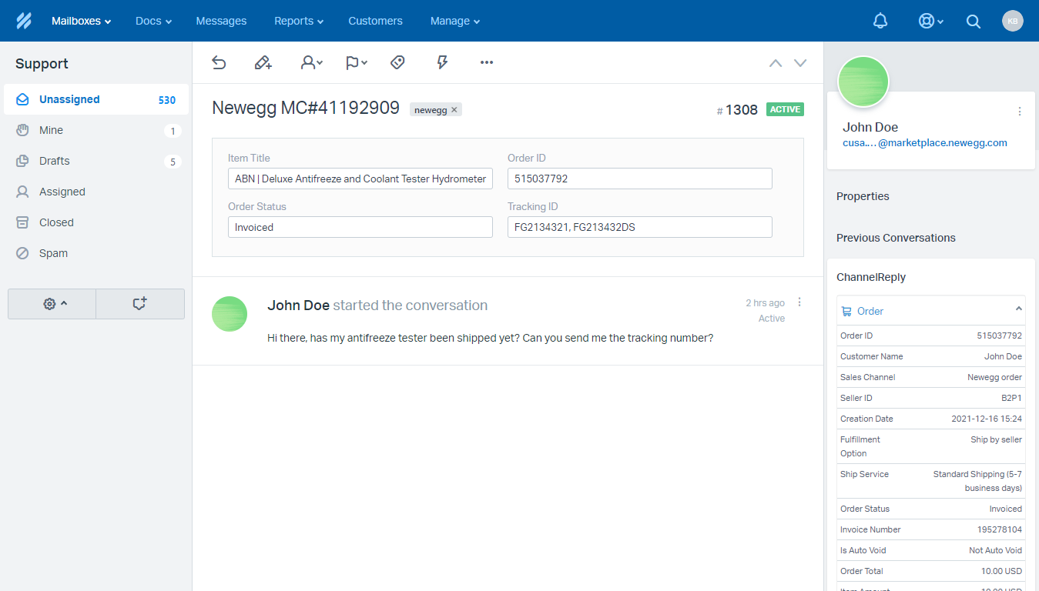Click the Order link in ChannelReply
Screen dimensions: 1039x591
pyautogui.click(x=870, y=312)
